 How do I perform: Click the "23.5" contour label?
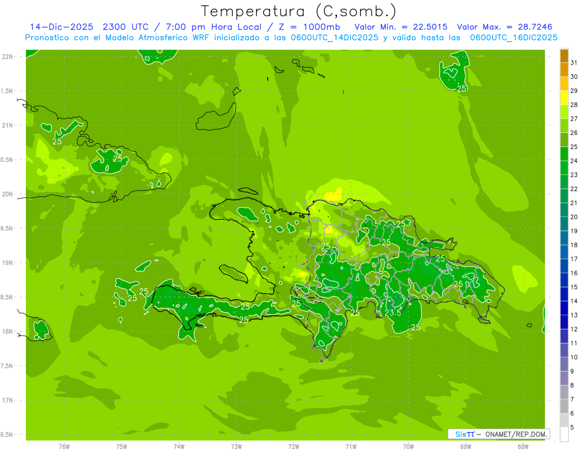pos(393,313)
